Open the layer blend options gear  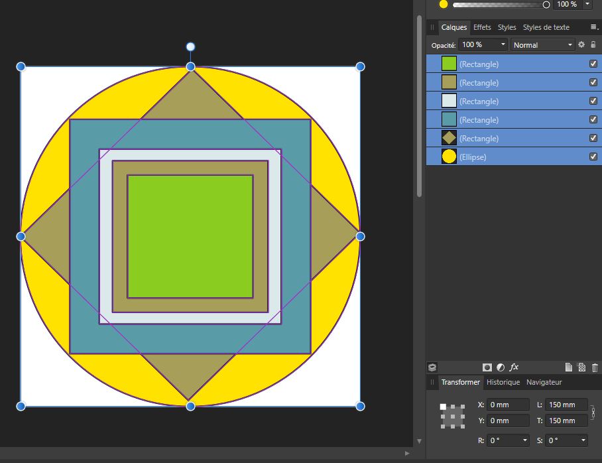click(581, 44)
